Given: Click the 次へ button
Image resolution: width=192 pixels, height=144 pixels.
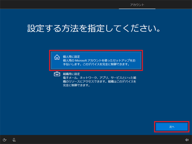Looking at the screenshot, I should pyautogui.click(x=172, y=127).
